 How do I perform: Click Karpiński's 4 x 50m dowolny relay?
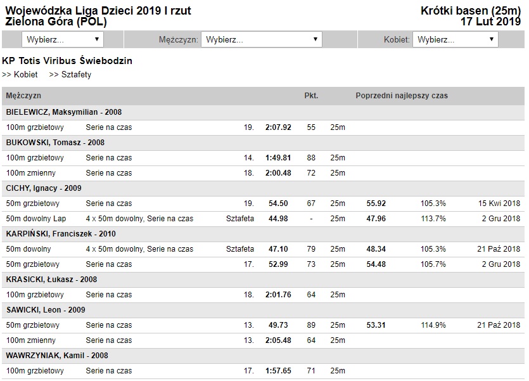pyautogui.click(x=139, y=249)
